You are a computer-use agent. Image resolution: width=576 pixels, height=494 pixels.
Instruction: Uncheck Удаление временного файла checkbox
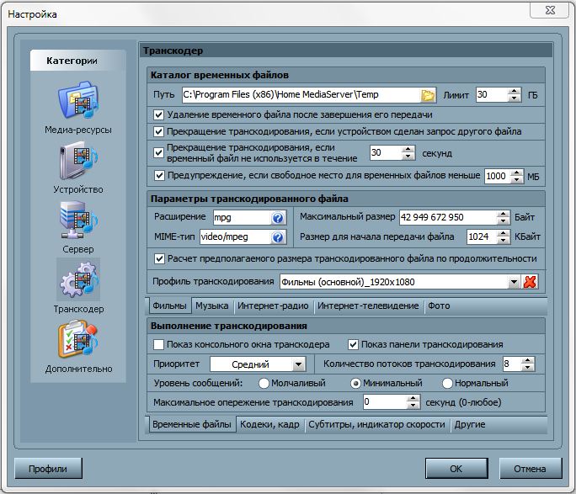pos(159,114)
